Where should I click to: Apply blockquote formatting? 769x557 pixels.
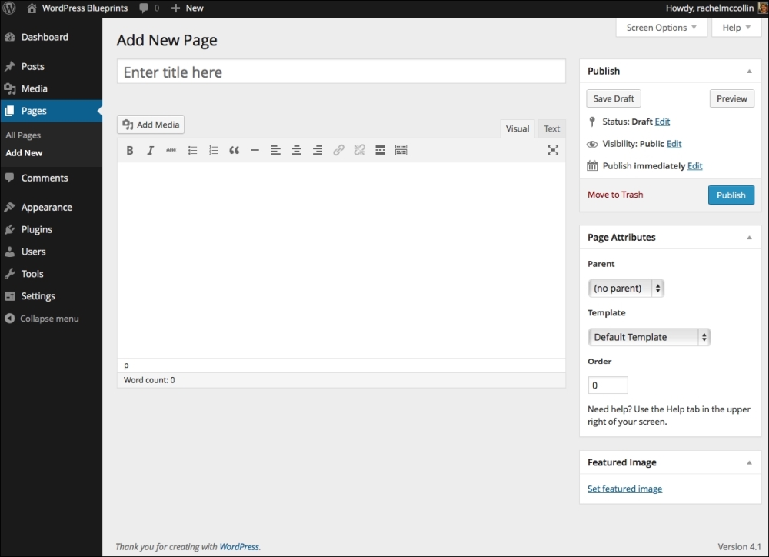(234, 150)
